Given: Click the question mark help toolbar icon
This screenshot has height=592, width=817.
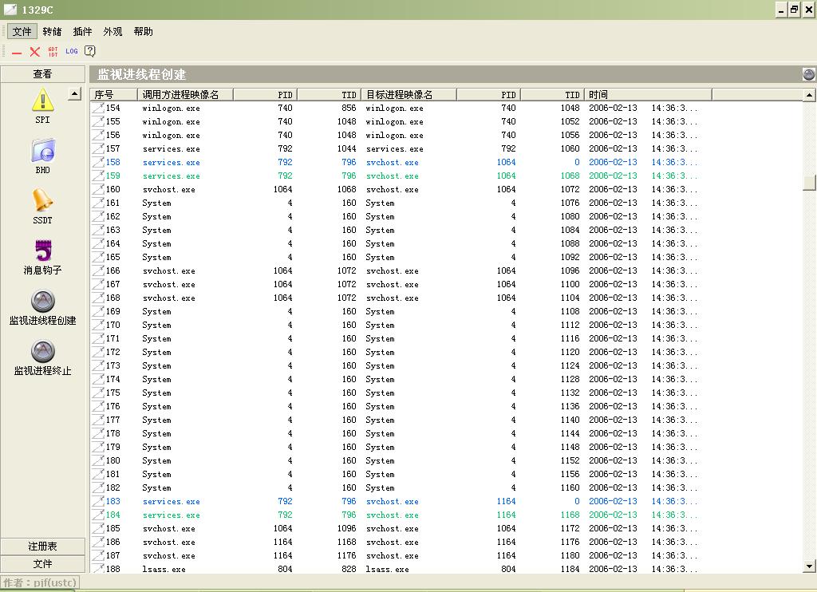Looking at the screenshot, I should click(90, 51).
